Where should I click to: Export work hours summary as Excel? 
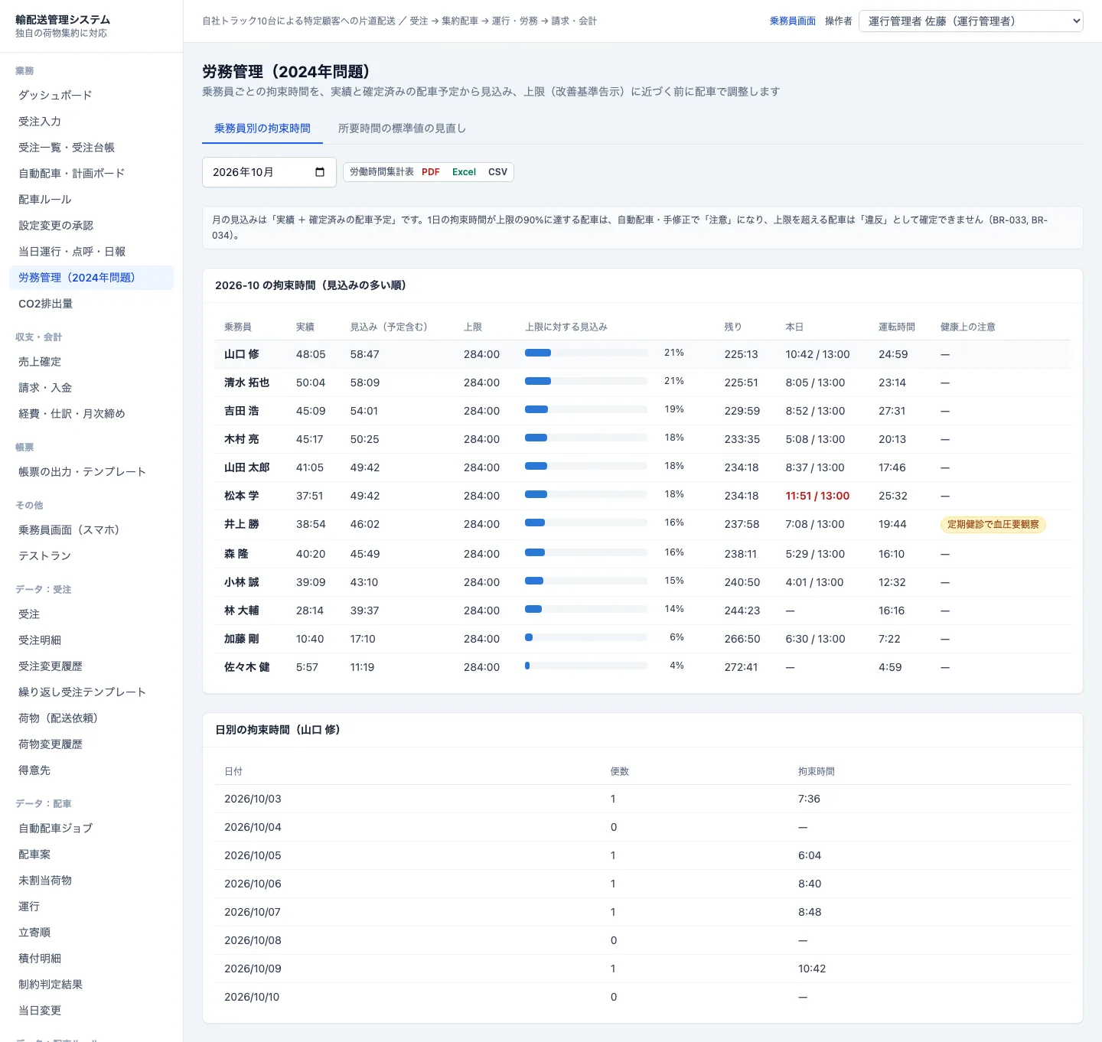(x=464, y=172)
